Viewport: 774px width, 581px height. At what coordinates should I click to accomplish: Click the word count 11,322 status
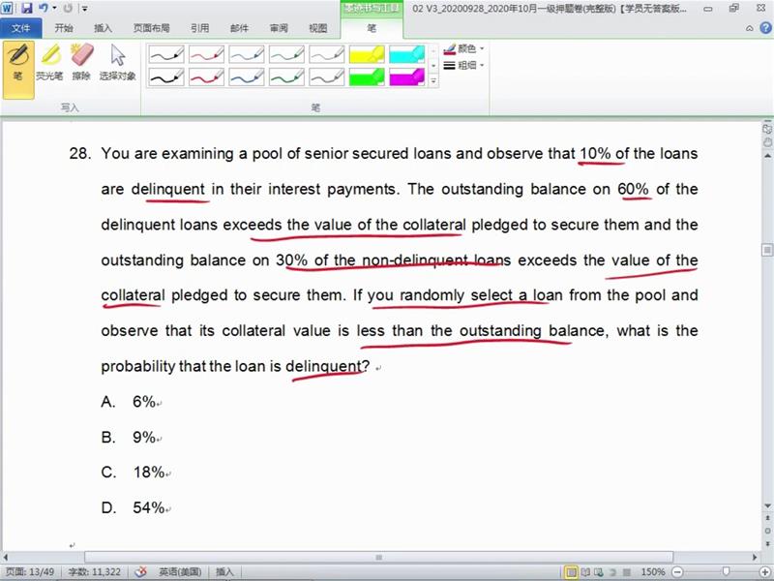[x=94, y=572]
